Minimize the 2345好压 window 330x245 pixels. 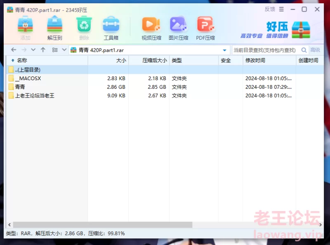293,9
